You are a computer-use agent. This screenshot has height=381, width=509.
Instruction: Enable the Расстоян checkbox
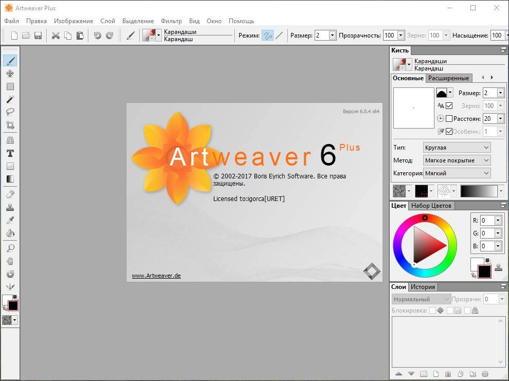(449, 118)
